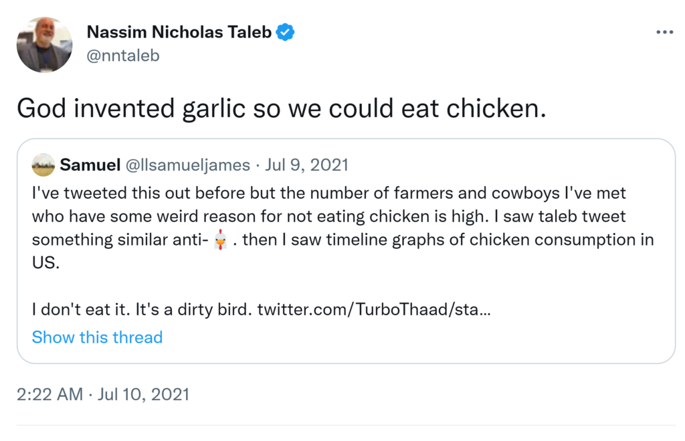Click the Jul 10, 2021 date
Image resolution: width=685 pixels, height=441 pixels.
pyautogui.click(x=142, y=394)
